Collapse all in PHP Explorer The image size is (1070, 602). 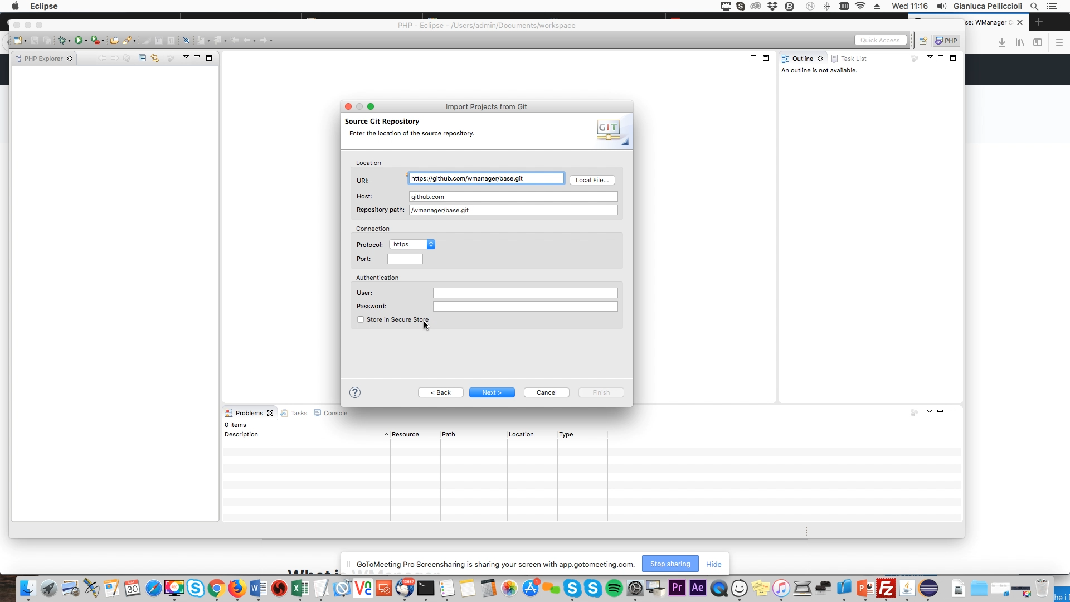point(142,58)
